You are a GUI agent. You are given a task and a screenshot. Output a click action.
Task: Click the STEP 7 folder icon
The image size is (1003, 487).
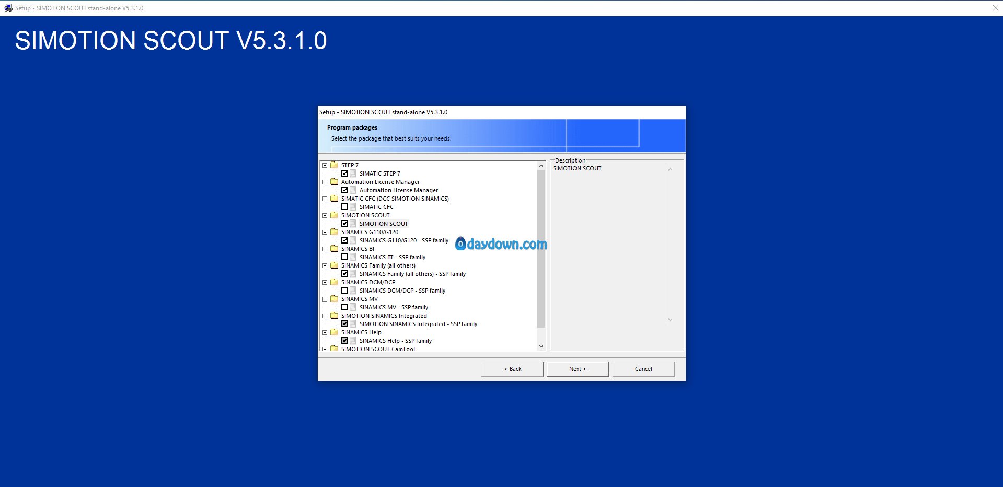click(x=335, y=165)
